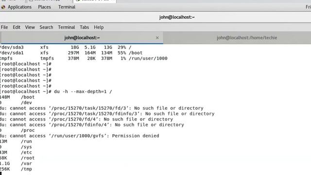Click the terminal cursor block at bottom
Image resolution: width=311 pixels, height=175 pixels.
click(1, 174)
